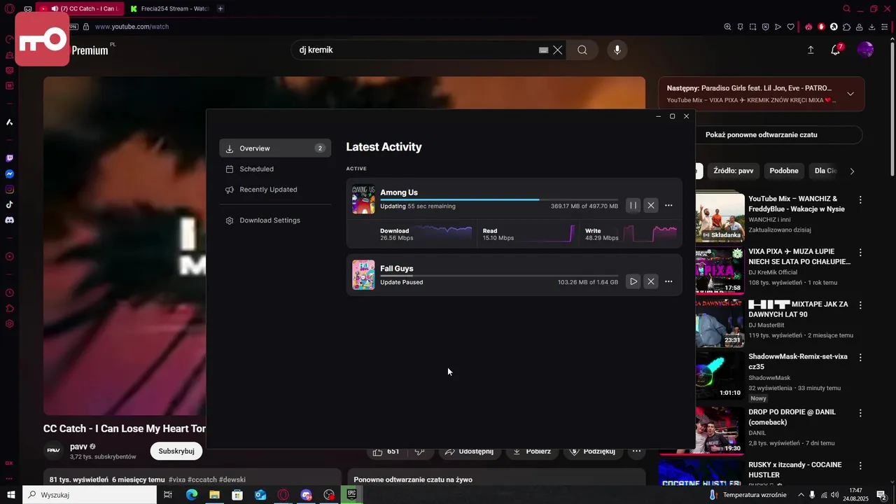The width and height of the screenshot is (896, 504).
Task: Start YouTube voice search with microphone
Action: pyautogui.click(x=617, y=50)
